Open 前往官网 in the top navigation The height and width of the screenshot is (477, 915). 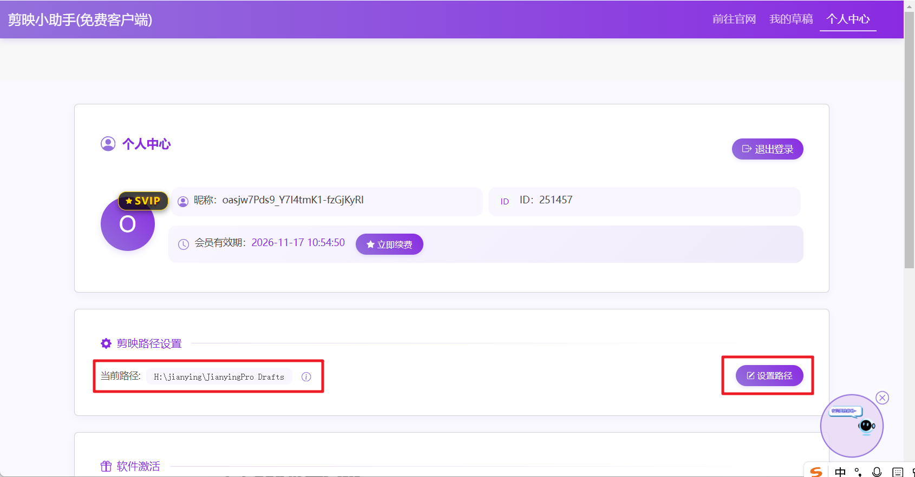(734, 19)
